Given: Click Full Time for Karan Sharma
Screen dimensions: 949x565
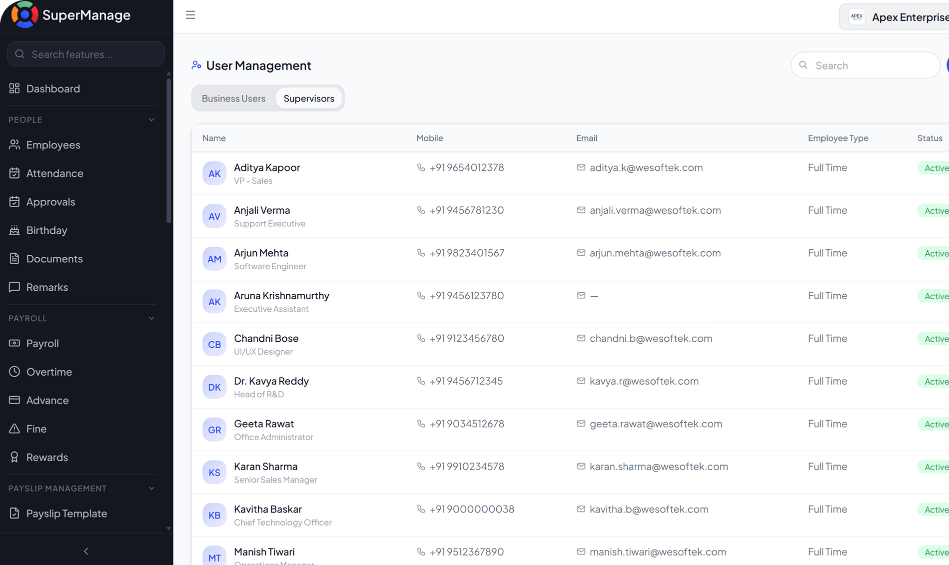Looking at the screenshot, I should (x=828, y=467).
